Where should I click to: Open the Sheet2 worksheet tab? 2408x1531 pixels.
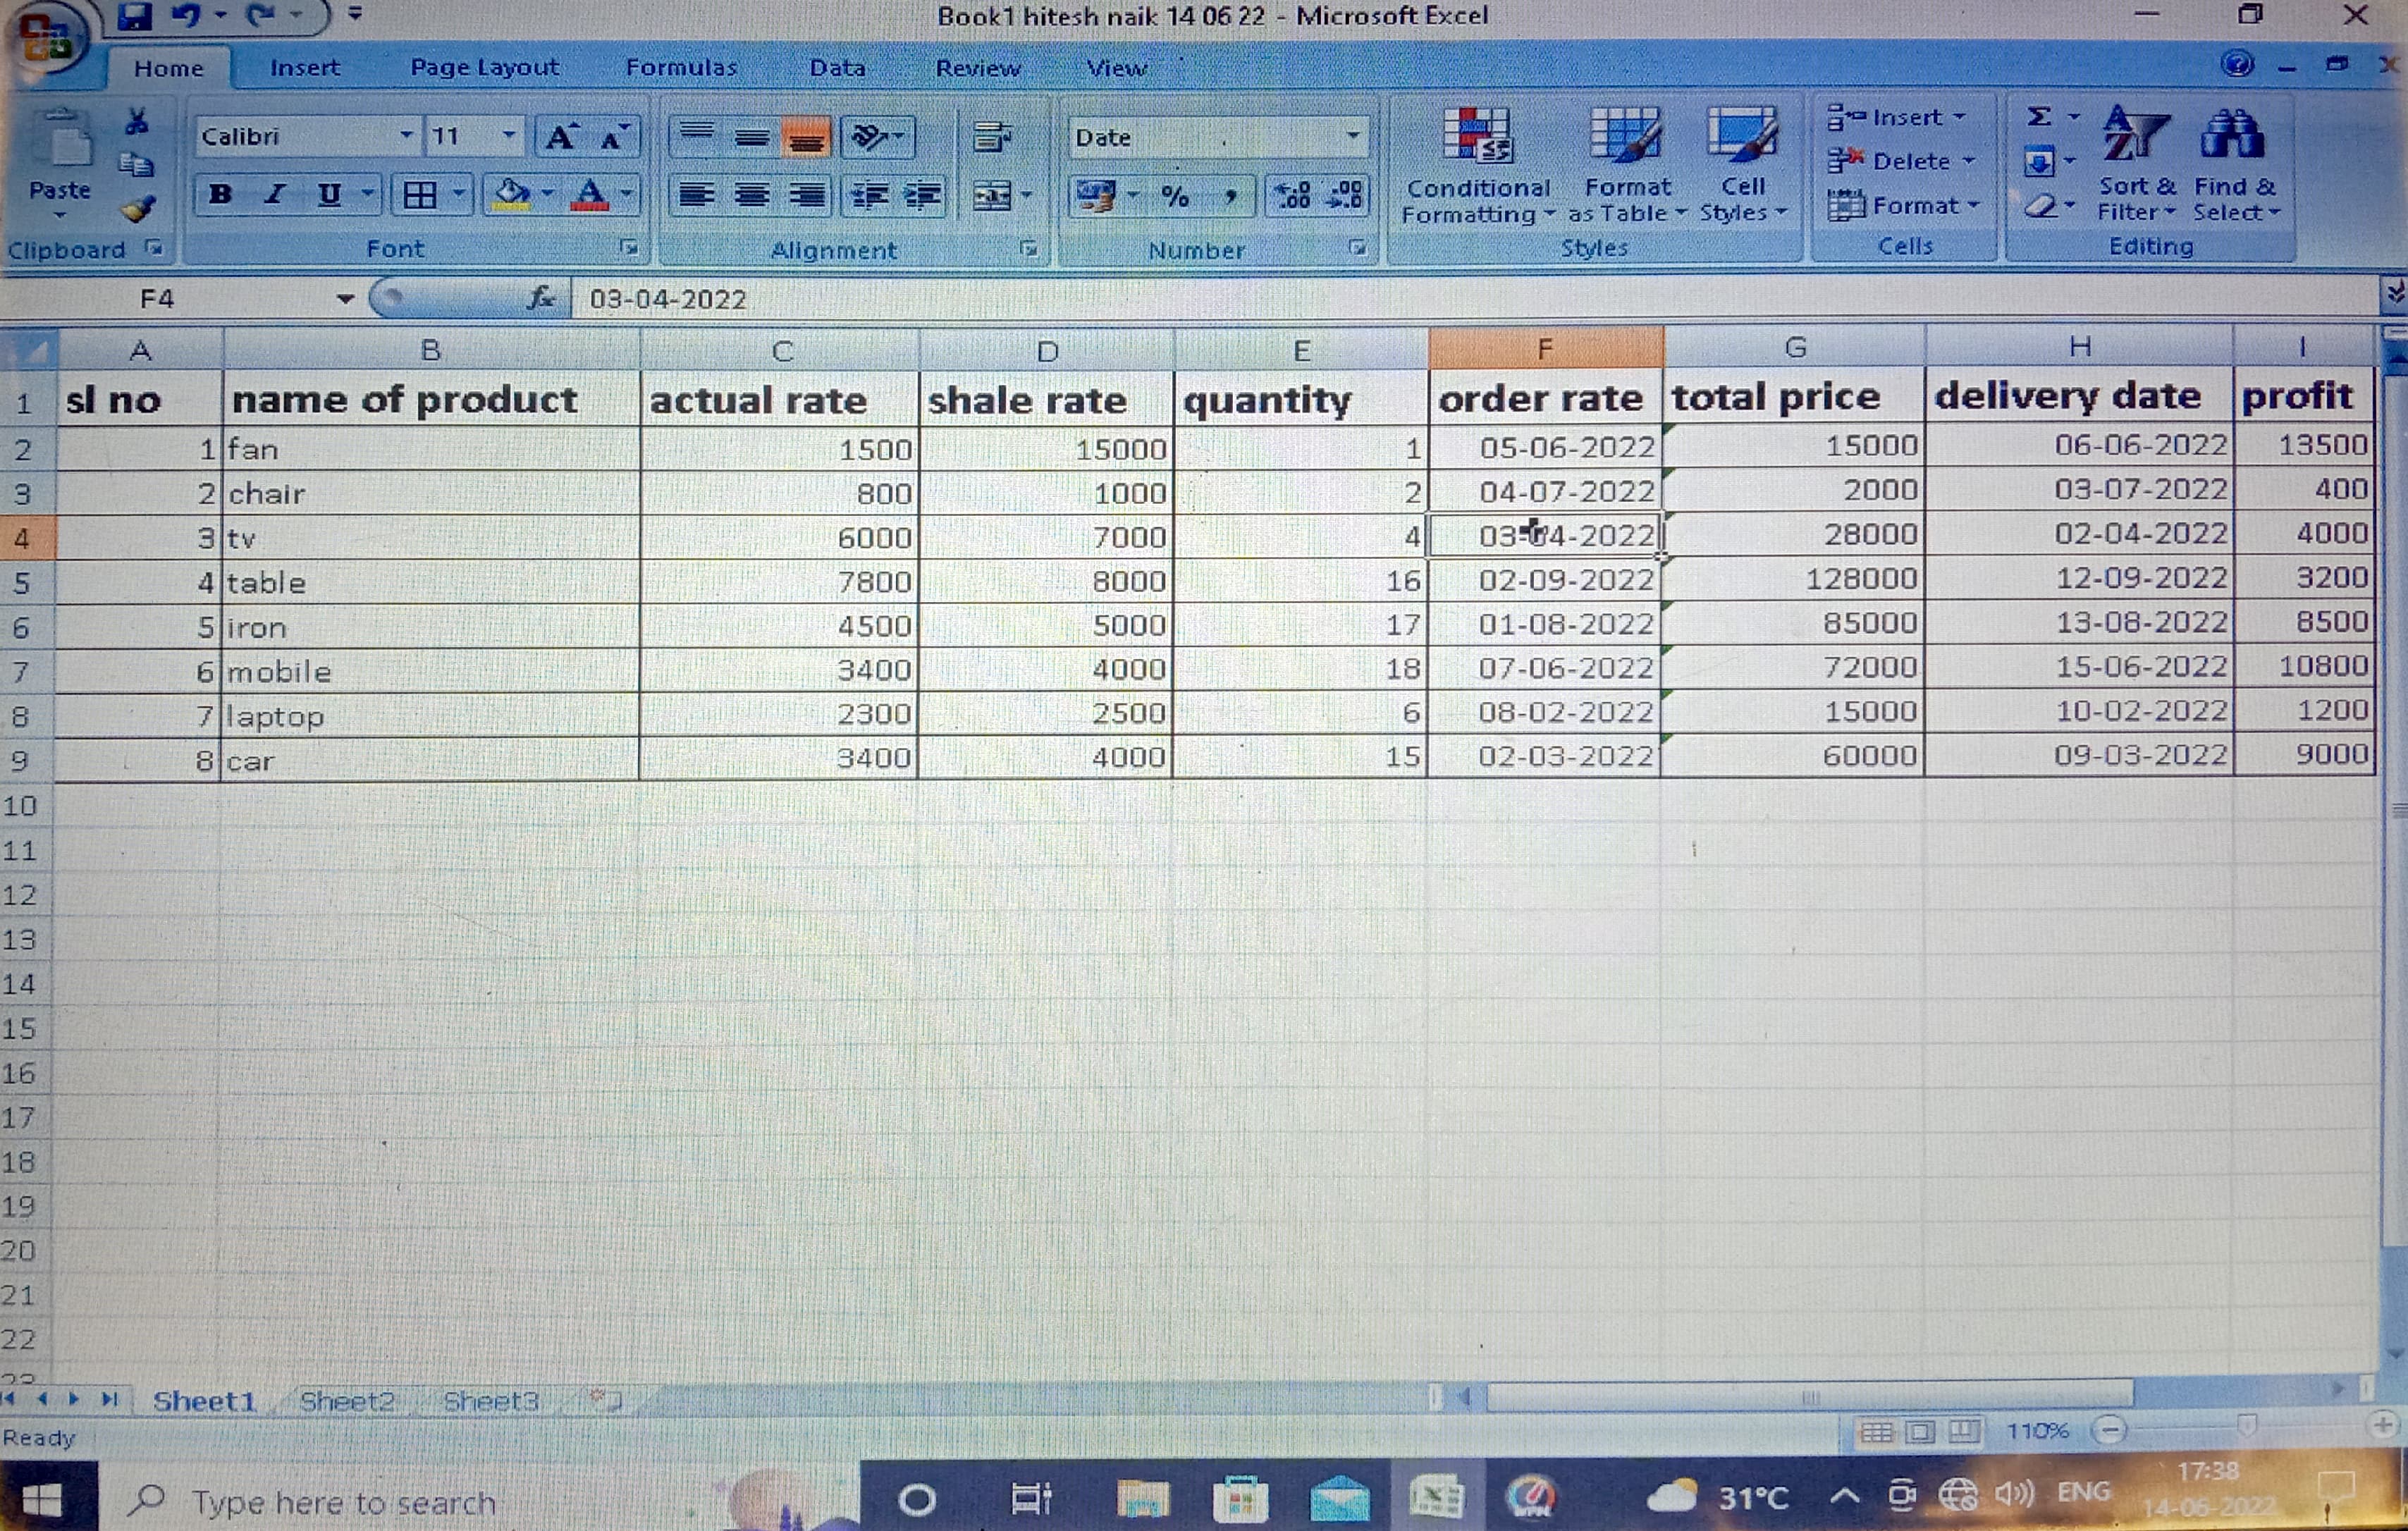[347, 1401]
